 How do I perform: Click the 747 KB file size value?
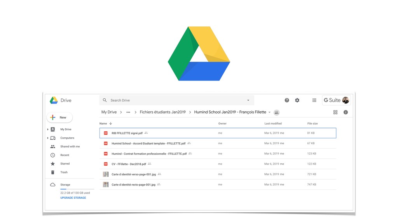(312, 185)
